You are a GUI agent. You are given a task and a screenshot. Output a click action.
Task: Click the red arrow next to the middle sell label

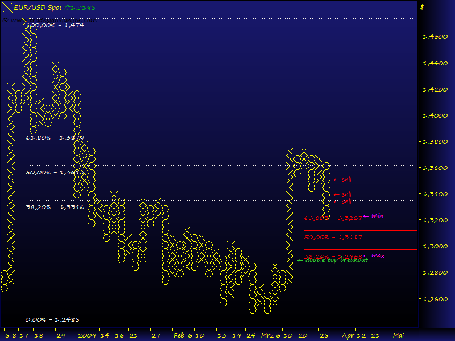[336, 194]
